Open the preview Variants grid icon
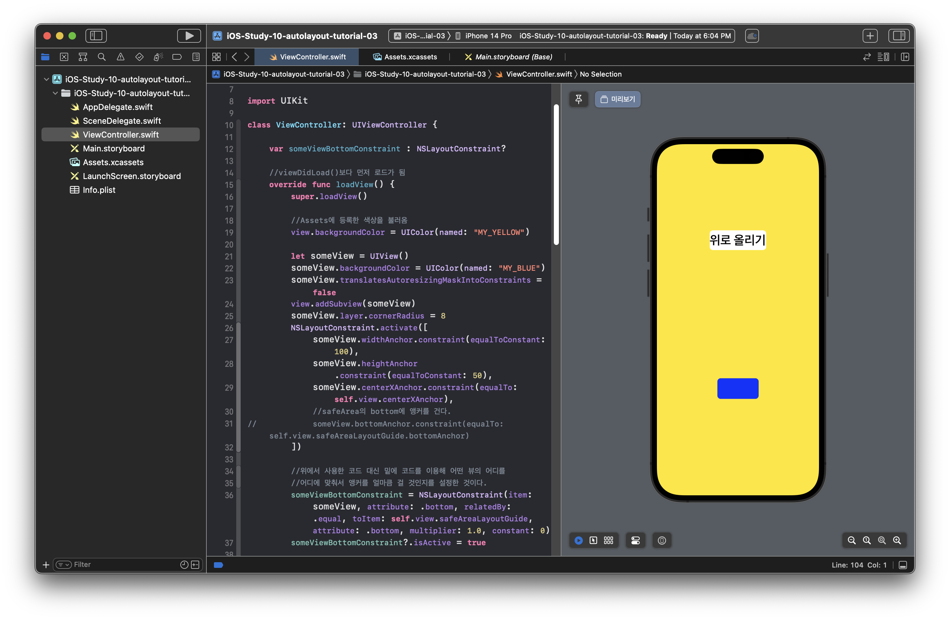Screen dimensions: 950x620 pos(608,540)
